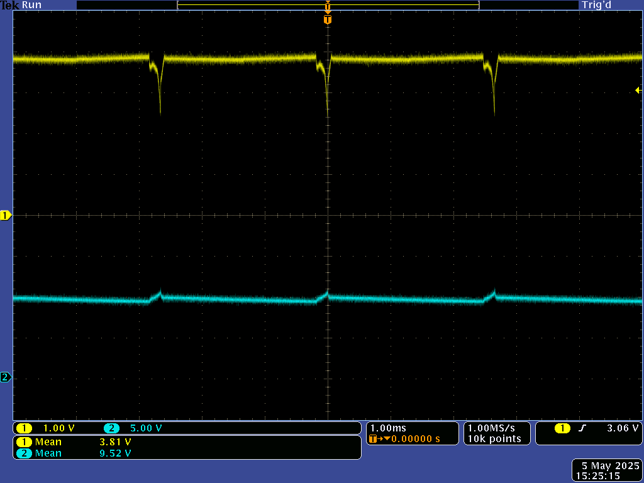Click the orange trigger position T marker

point(327,19)
